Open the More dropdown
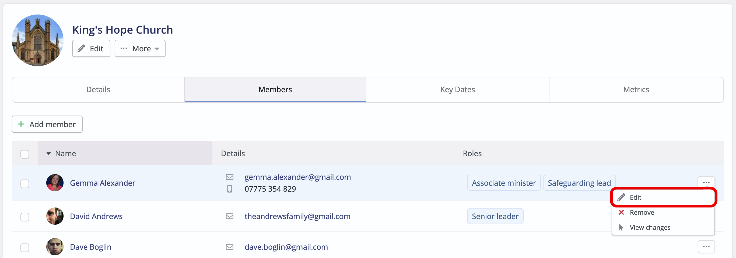 click(x=140, y=48)
